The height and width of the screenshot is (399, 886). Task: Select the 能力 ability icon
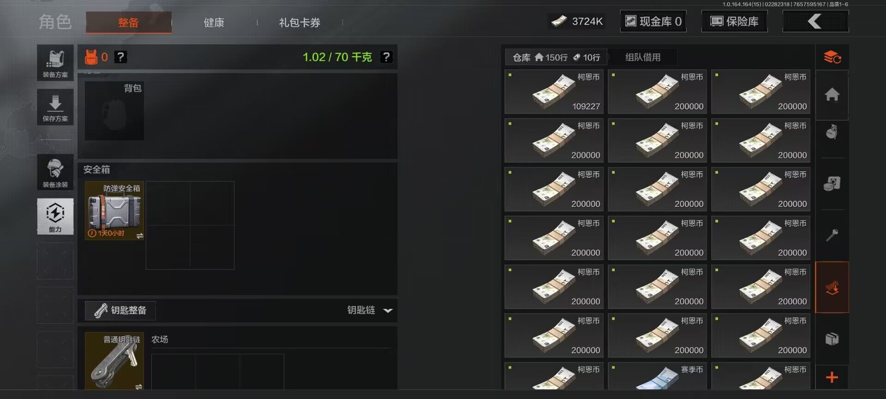[55, 216]
